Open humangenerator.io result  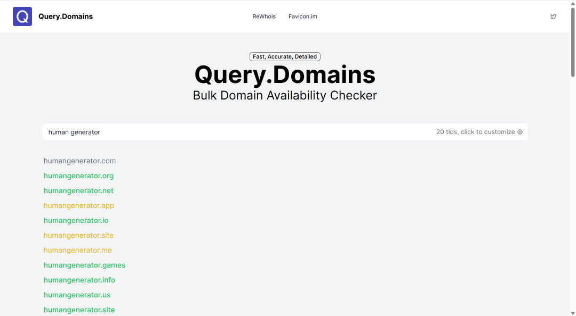tap(76, 220)
